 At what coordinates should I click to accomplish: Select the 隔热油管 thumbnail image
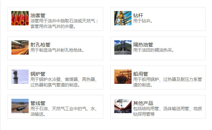(x=123, y=47)
